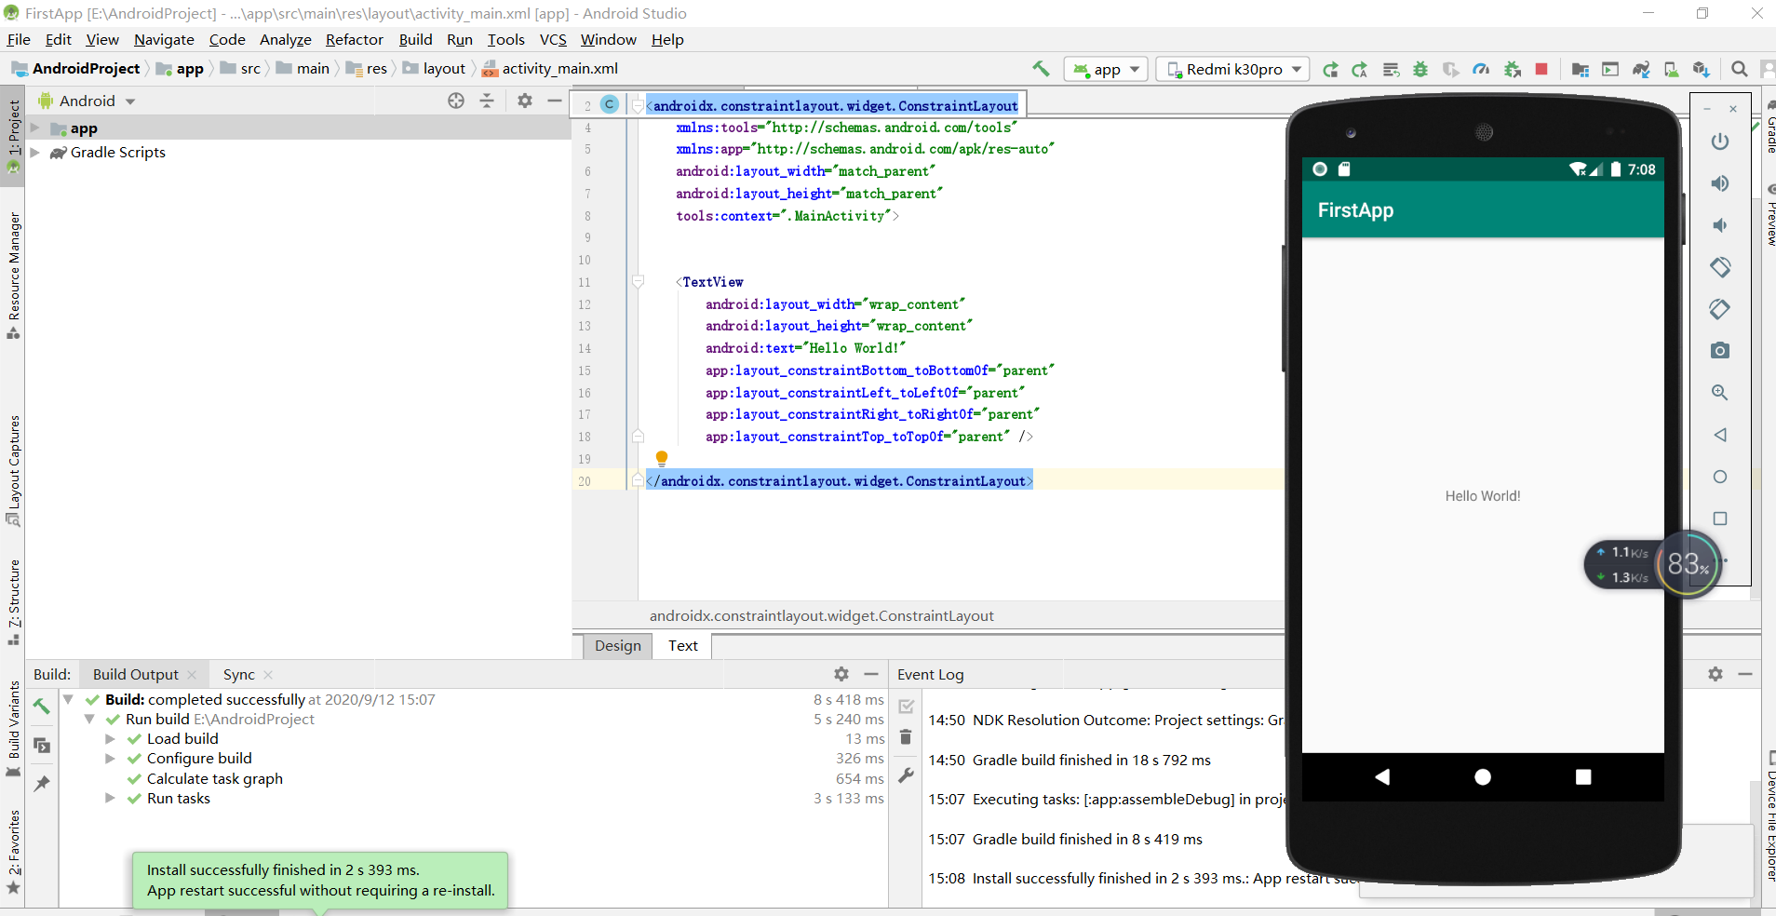Expand the Load build node
The image size is (1776, 916).
point(110,738)
